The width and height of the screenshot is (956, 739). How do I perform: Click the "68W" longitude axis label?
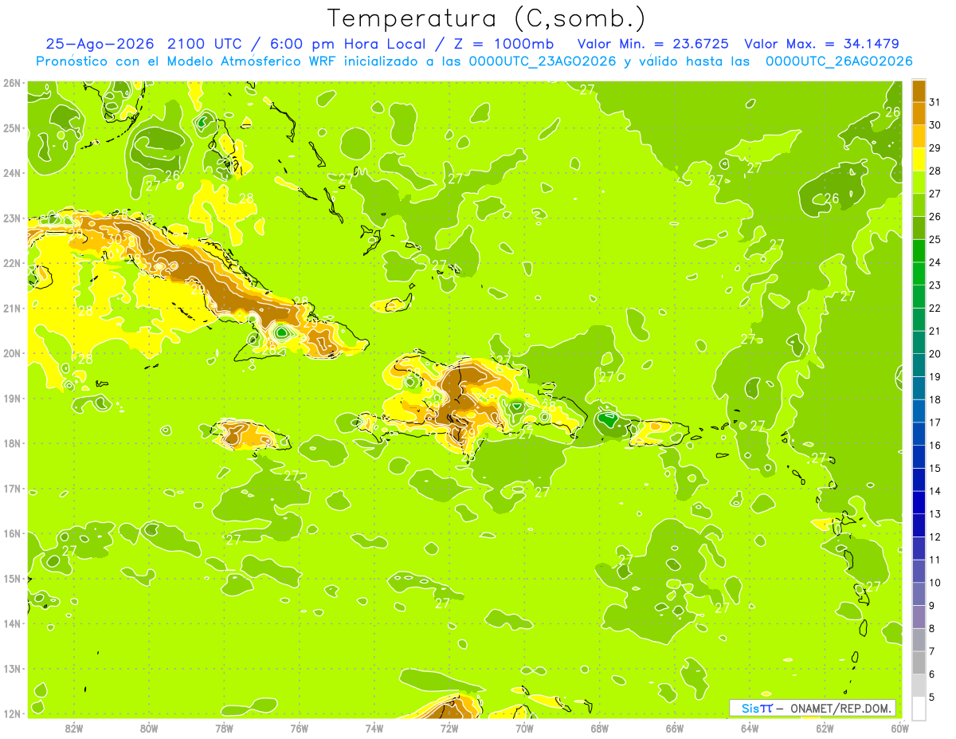(599, 728)
